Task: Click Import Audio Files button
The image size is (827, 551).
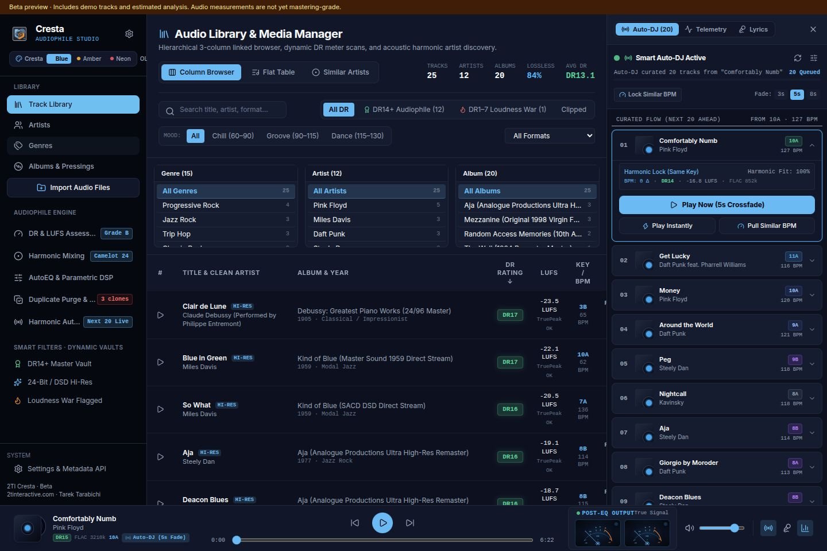Action: pyautogui.click(x=73, y=188)
